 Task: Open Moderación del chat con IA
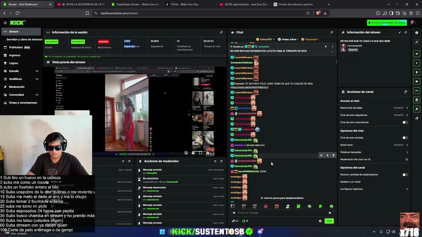point(374,159)
